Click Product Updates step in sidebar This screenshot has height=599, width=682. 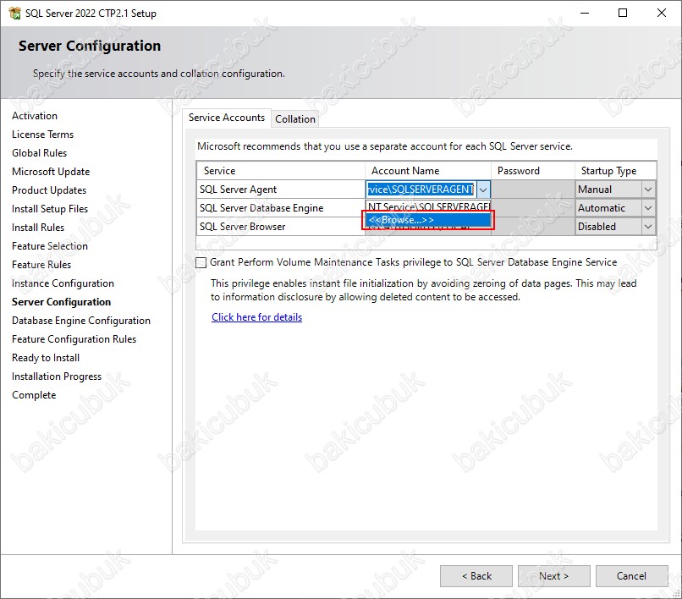(49, 190)
